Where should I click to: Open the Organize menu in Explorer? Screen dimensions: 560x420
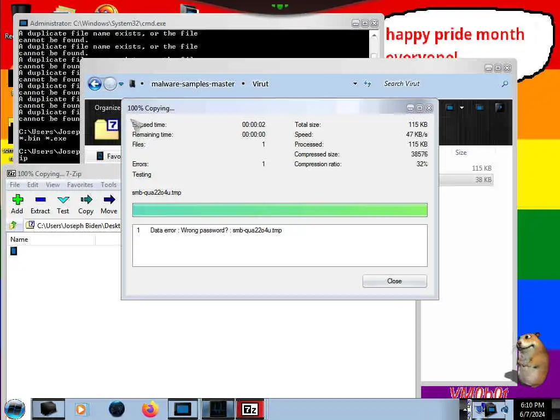[x=108, y=108]
